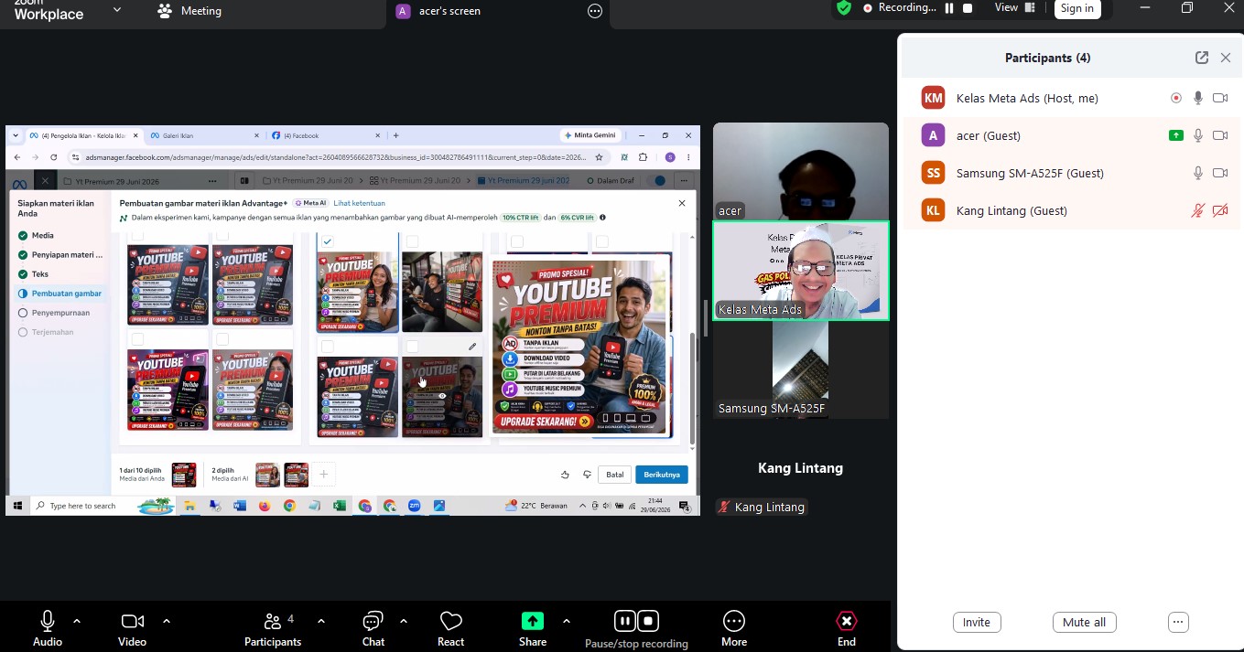Click disabled camera icon for Kang Lintang
1244x652 pixels.
(x=1220, y=210)
